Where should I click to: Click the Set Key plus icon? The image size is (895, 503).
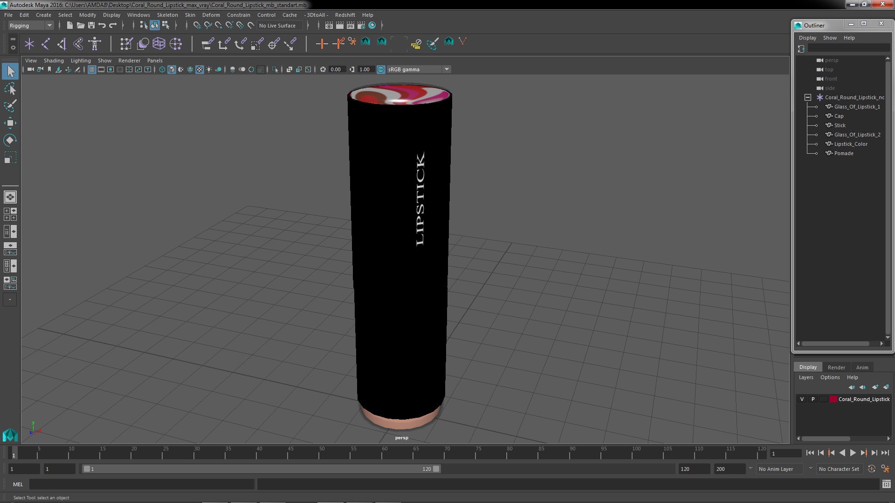point(321,44)
